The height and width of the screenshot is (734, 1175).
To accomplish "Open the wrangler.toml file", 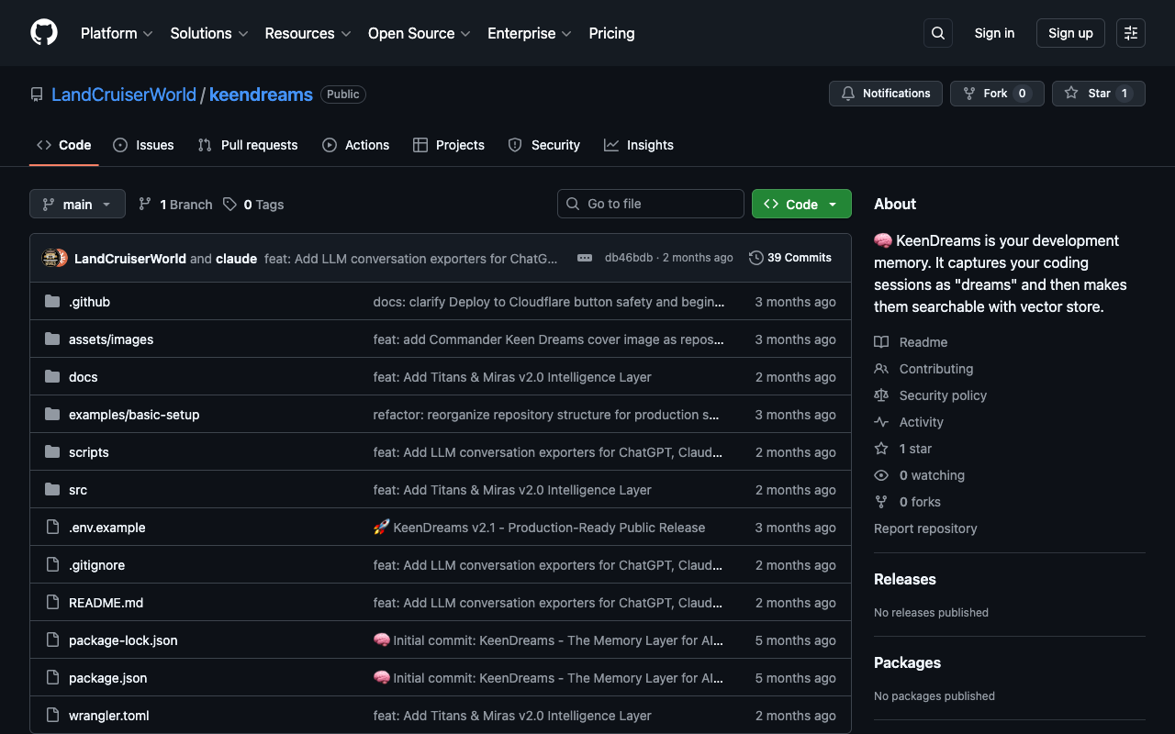I will point(108,715).
